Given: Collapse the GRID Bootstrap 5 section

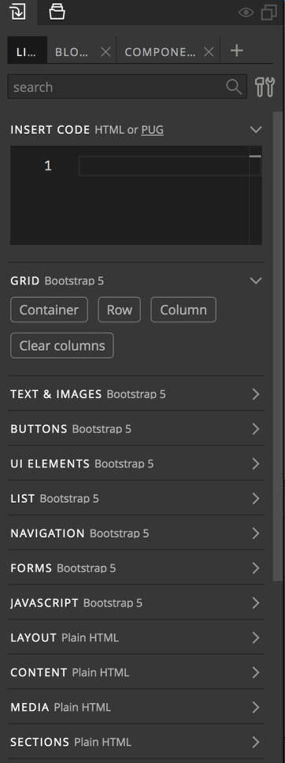Looking at the screenshot, I should [256, 281].
